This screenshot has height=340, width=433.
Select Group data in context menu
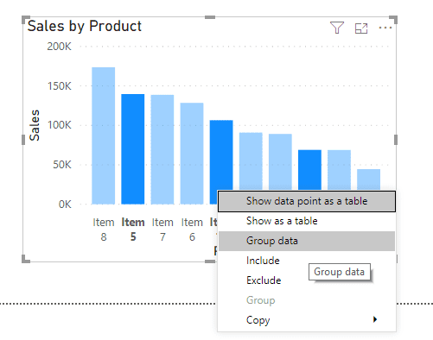pos(307,241)
